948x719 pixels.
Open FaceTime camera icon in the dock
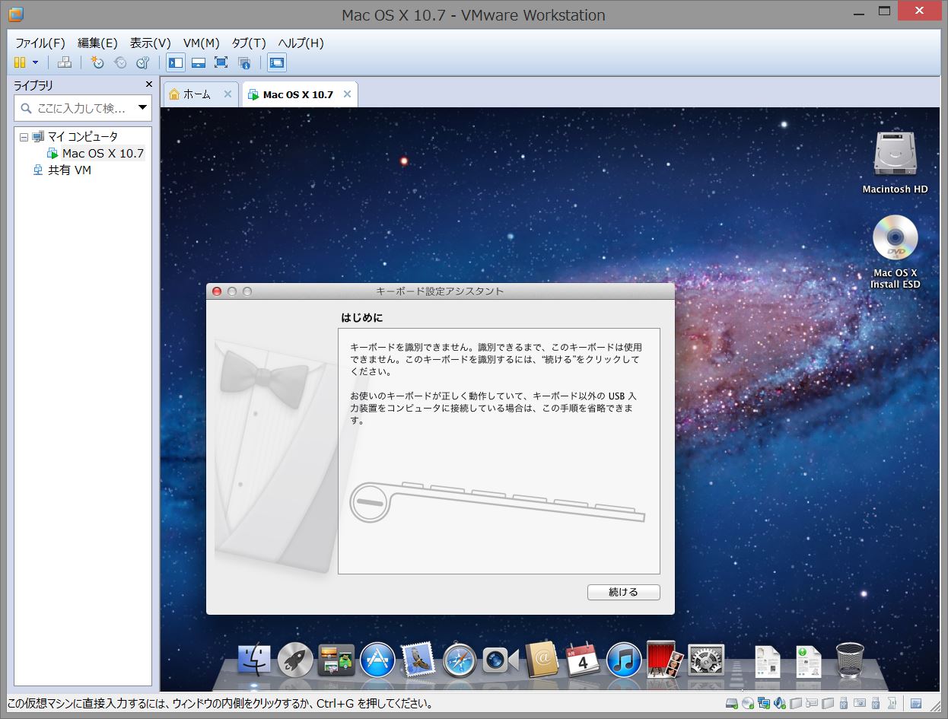tap(500, 660)
